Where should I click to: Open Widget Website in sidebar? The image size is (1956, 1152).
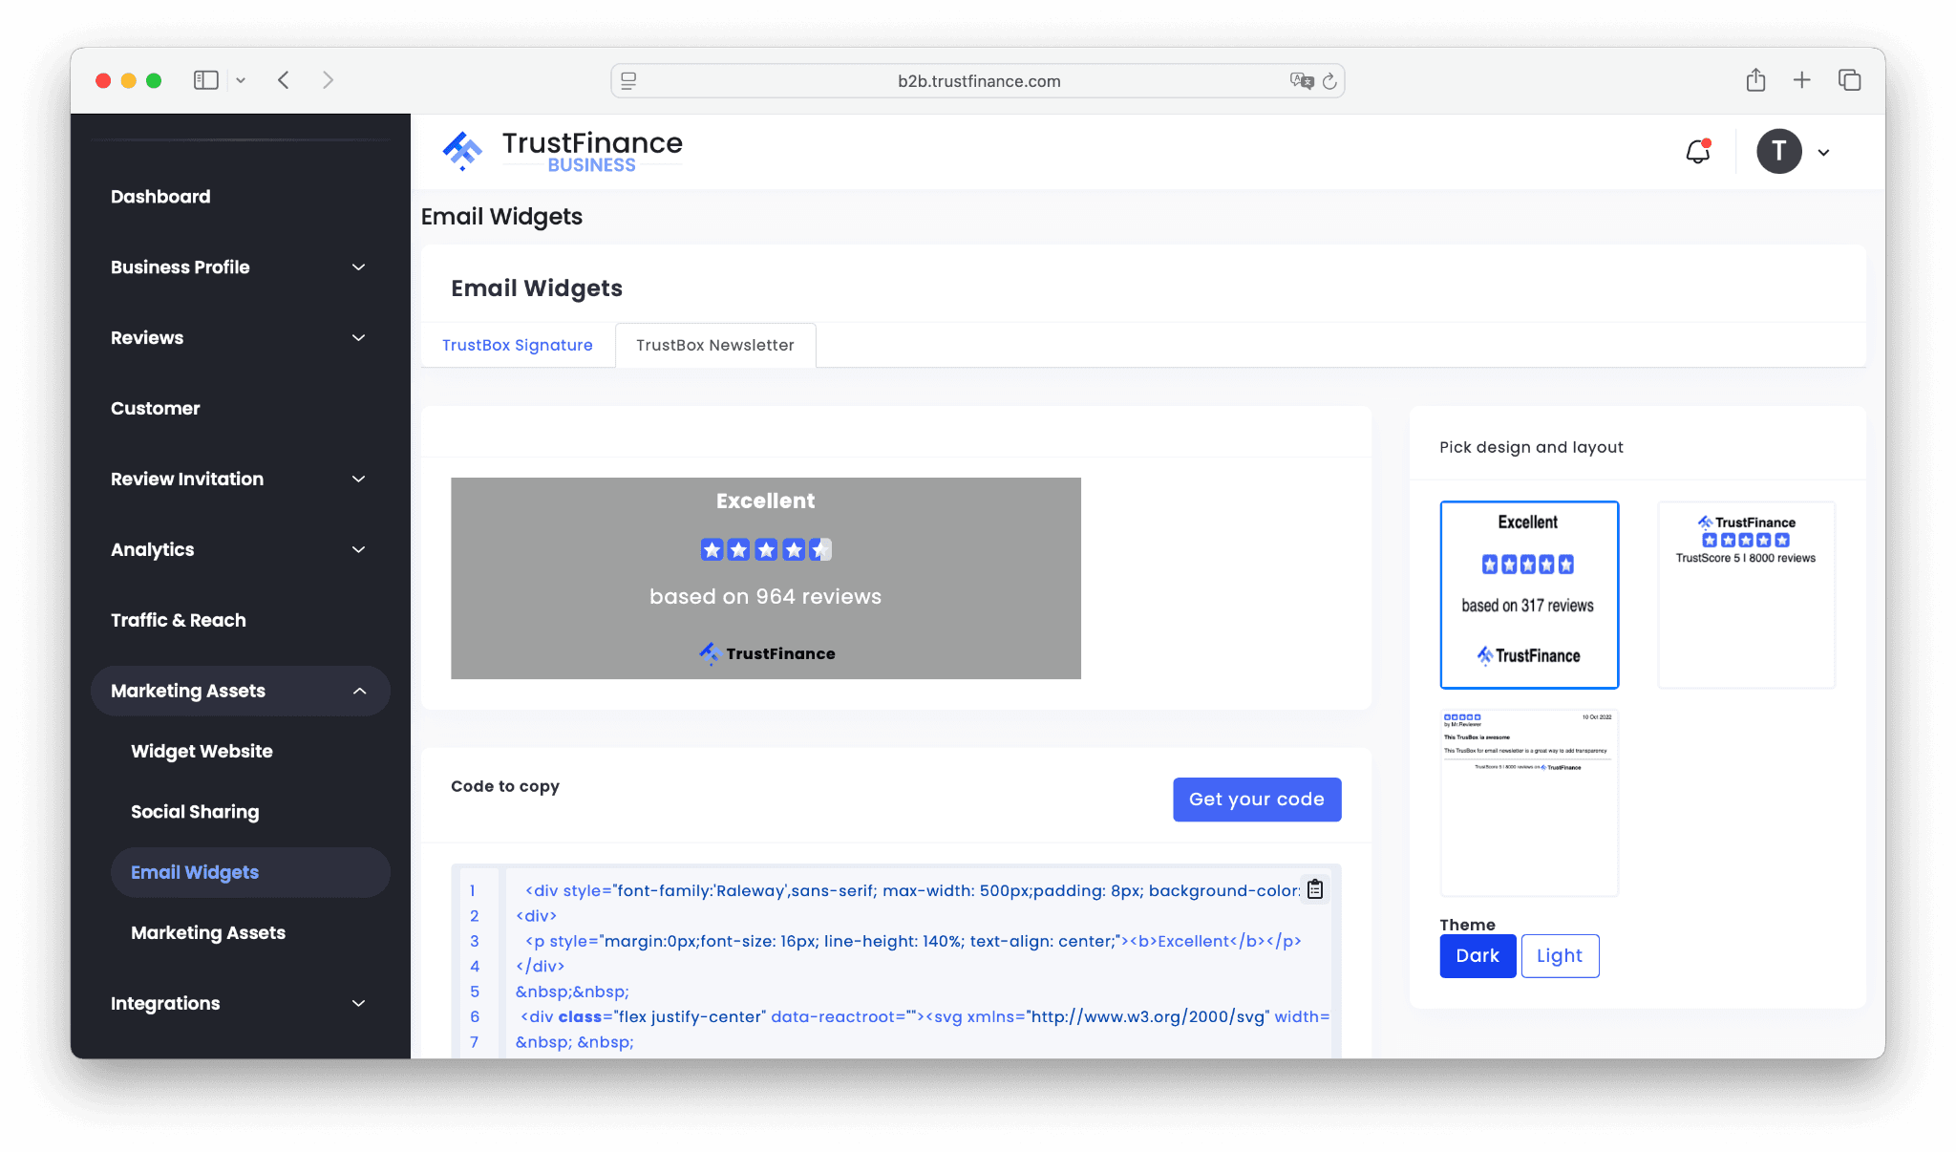coord(202,751)
